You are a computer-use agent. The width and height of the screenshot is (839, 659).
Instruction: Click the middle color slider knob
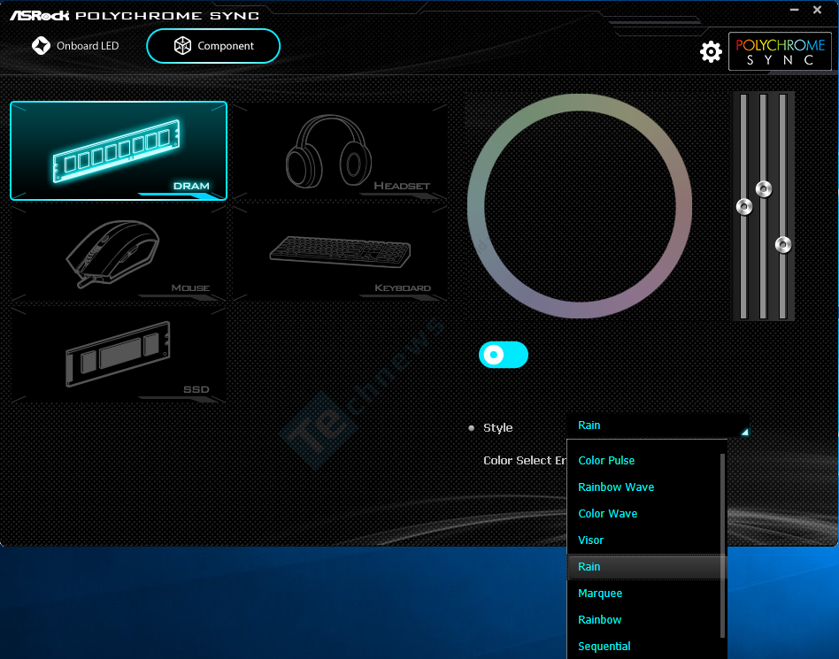coord(764,188)
